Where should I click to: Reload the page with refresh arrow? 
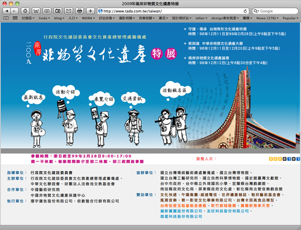(245, 11)
